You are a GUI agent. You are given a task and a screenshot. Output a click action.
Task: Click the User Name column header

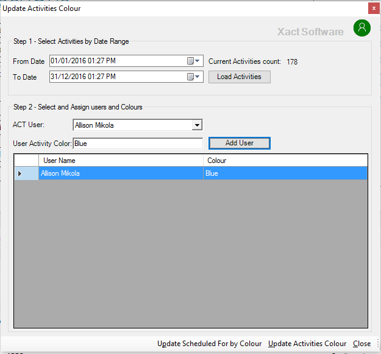tap(121, 161)
